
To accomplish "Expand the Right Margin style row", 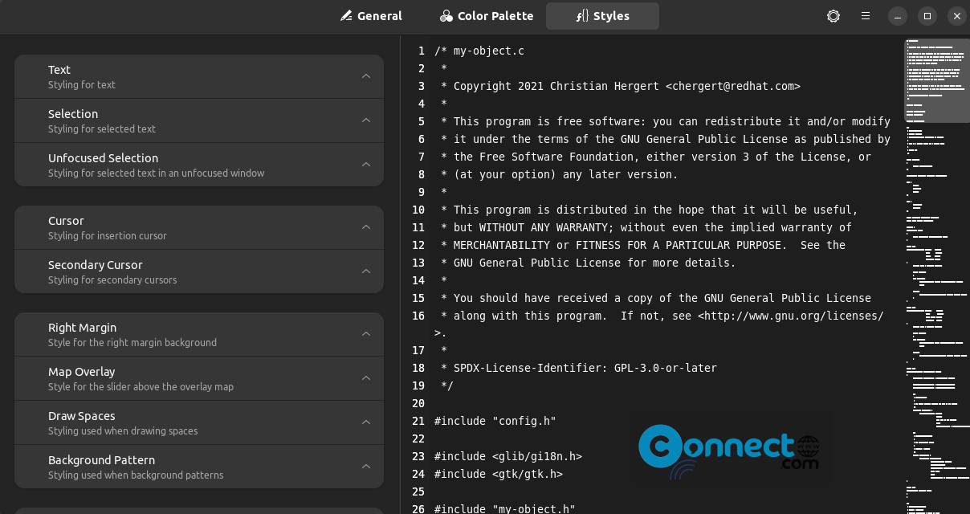I will 199,334.
